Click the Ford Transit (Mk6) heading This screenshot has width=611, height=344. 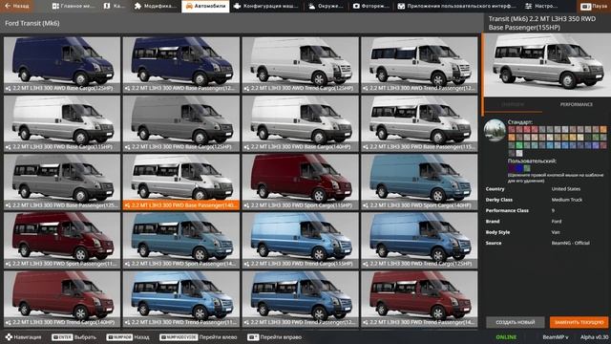coord(32,23)
